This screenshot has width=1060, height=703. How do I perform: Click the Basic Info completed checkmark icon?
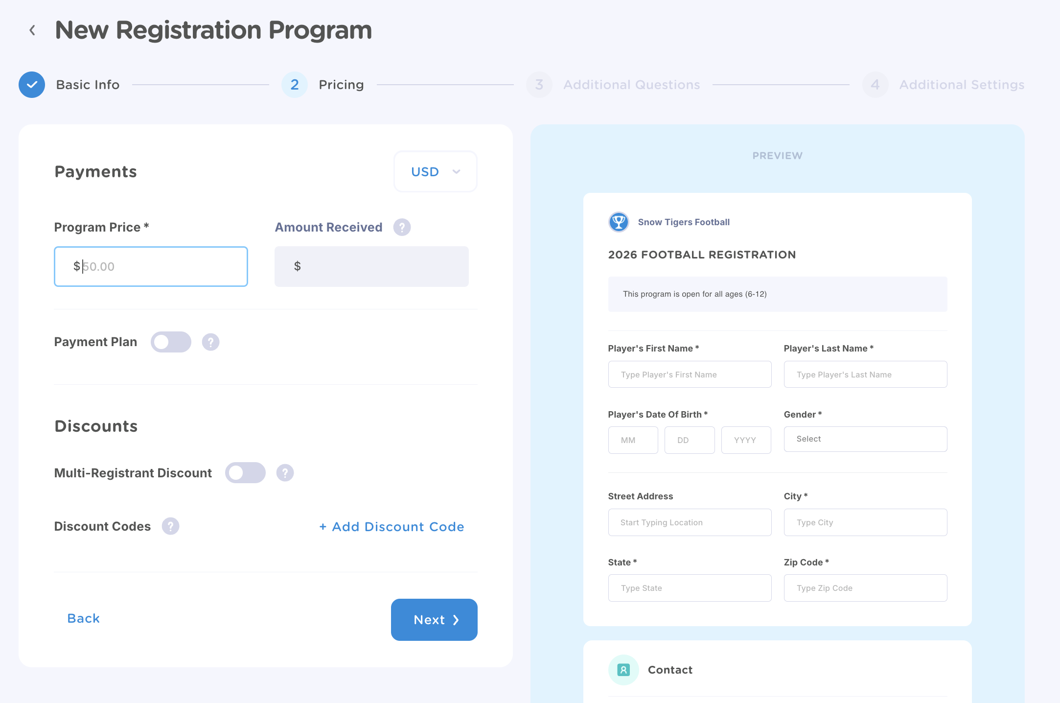(x=32, y=85)
